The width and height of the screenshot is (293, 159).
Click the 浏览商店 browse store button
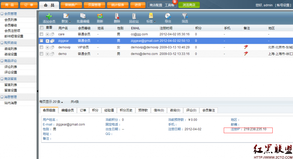pos(189,5)
